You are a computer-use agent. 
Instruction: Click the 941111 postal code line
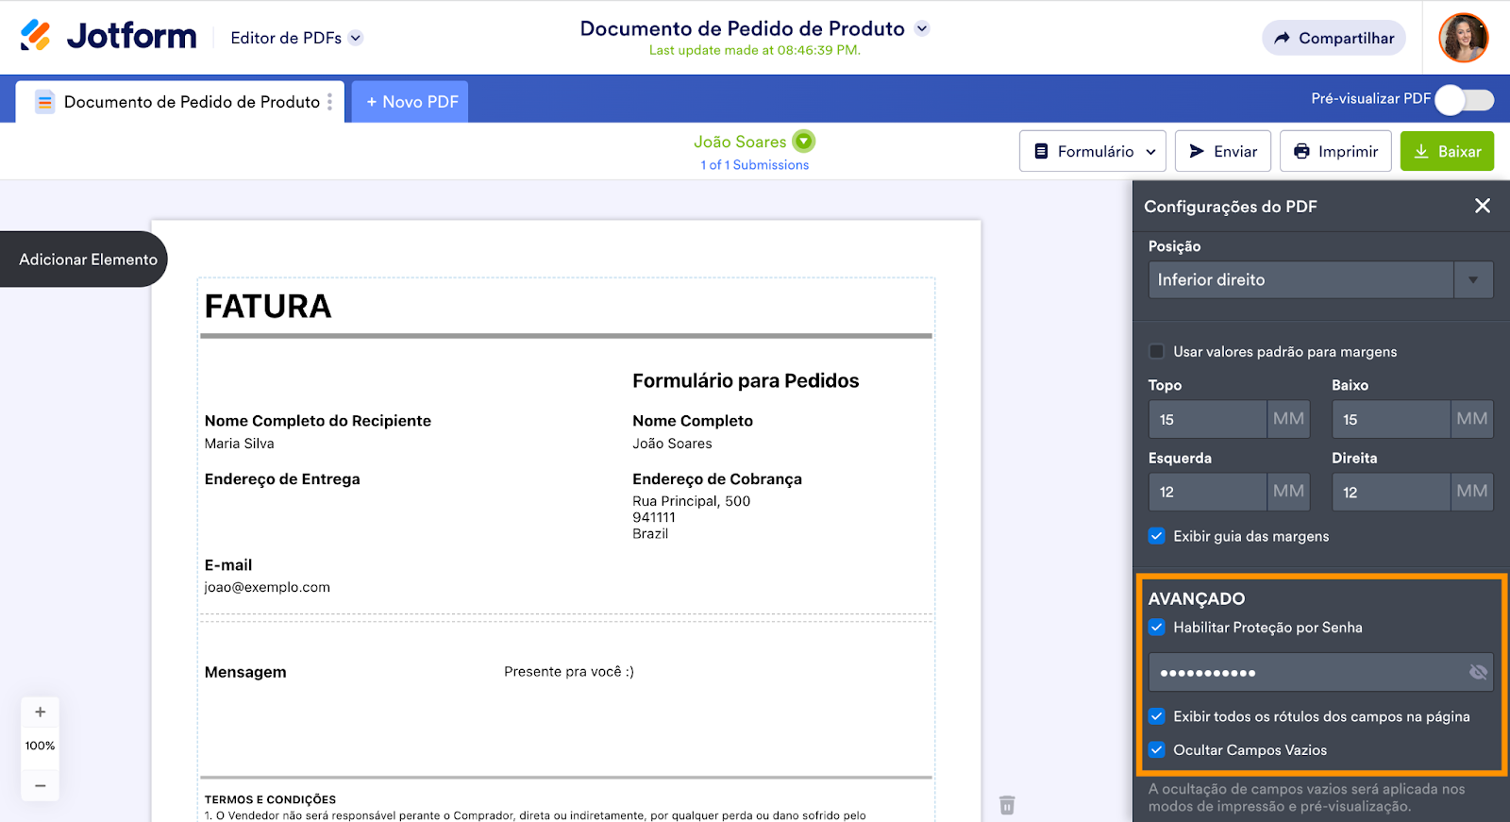(654, 517)
